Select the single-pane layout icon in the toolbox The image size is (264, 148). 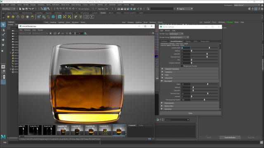[3, 67]
